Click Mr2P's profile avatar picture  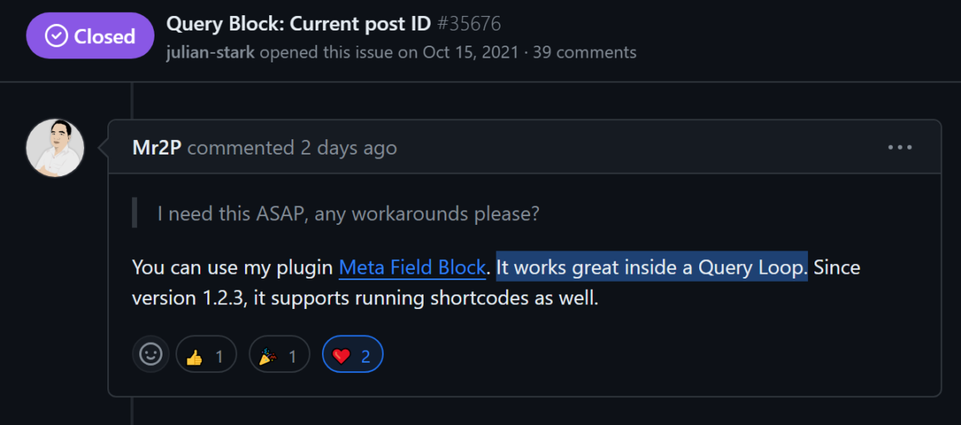[55, 148]
